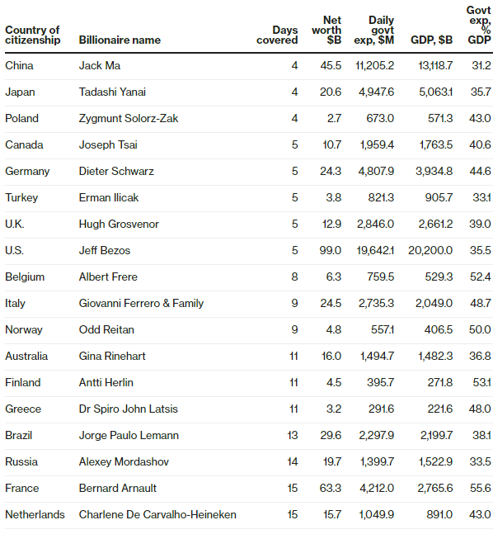
Task: Click the U.S. GDP value 20,200.0
Action: (430, 251)
